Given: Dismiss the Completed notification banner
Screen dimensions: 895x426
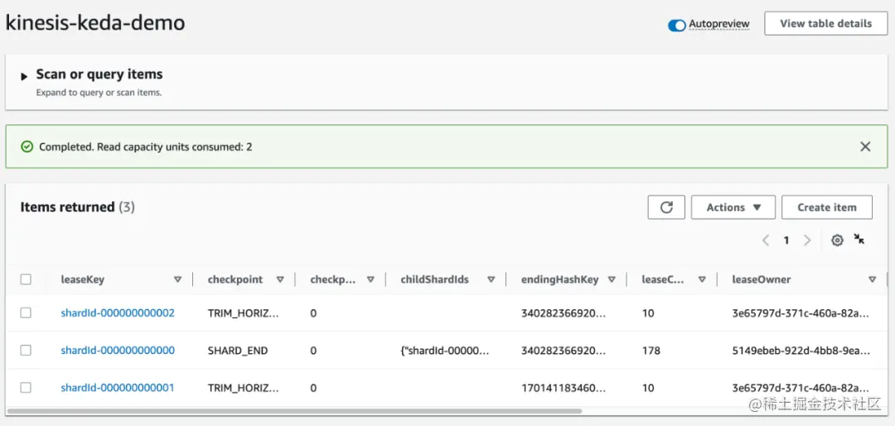Looking at the screenshot, I should (x=865, y=147).
